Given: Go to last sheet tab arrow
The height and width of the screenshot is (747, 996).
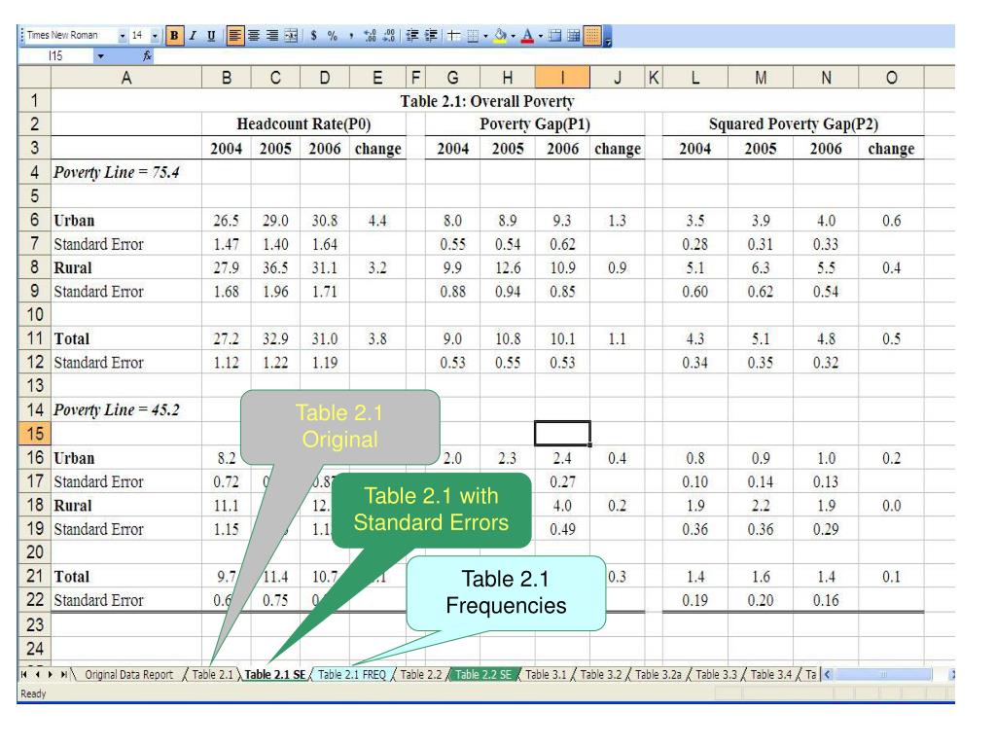Looking at the screenshot, I should pyautogui.click(x=63, y=674).
